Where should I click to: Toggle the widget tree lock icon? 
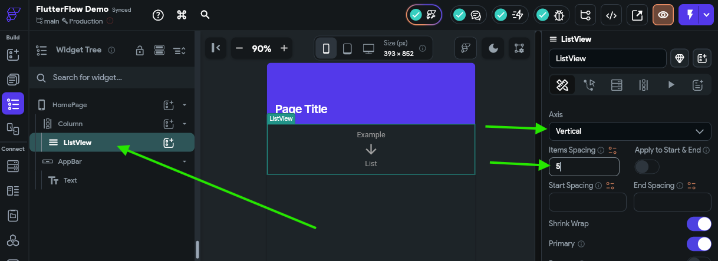(140, 50)
